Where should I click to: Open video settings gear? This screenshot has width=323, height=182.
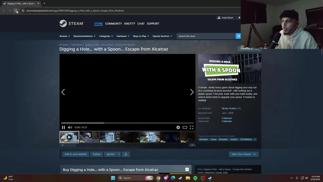pos(178,127)
